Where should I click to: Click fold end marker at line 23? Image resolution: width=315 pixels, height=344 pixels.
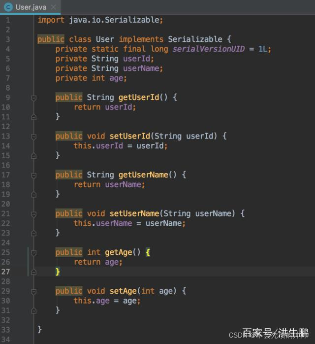point(34,233)
